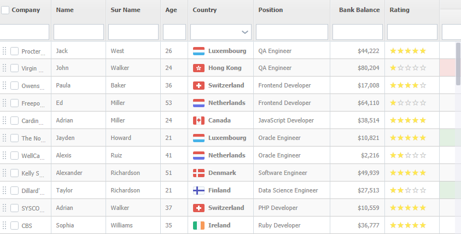The height and width of the screenshot is (234, 461).
Task: Click the Canada flag icon
Action: coord(199,121)
